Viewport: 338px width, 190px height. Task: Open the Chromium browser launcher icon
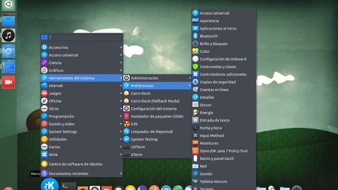pos(8,51)
